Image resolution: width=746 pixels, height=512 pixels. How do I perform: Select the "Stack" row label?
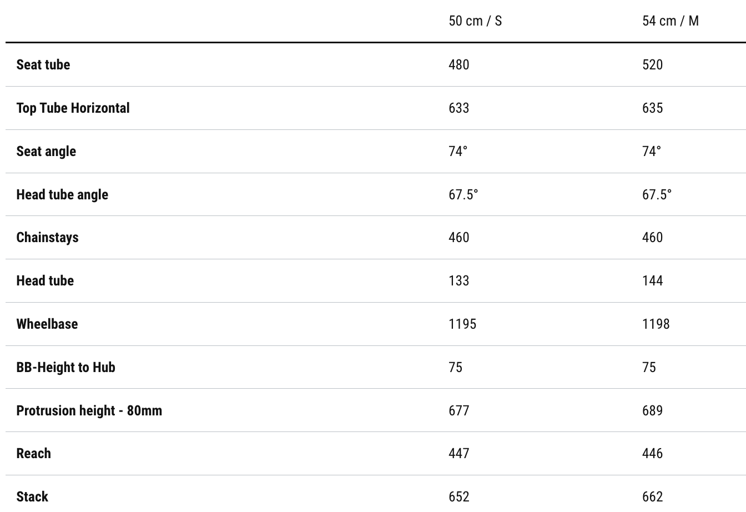[32, 496]
